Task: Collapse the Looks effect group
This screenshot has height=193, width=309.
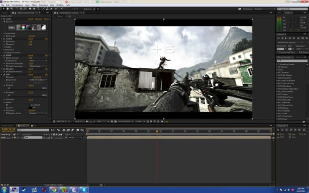Action: (1, 19)
